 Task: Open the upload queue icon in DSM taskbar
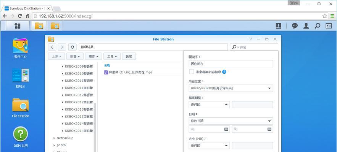pyautogui.click(x=278, y=26)
